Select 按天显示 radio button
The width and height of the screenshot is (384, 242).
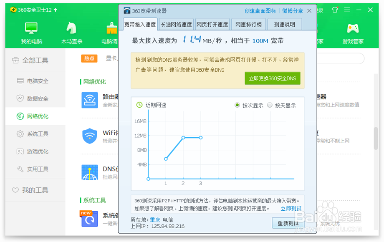point(270,105)
